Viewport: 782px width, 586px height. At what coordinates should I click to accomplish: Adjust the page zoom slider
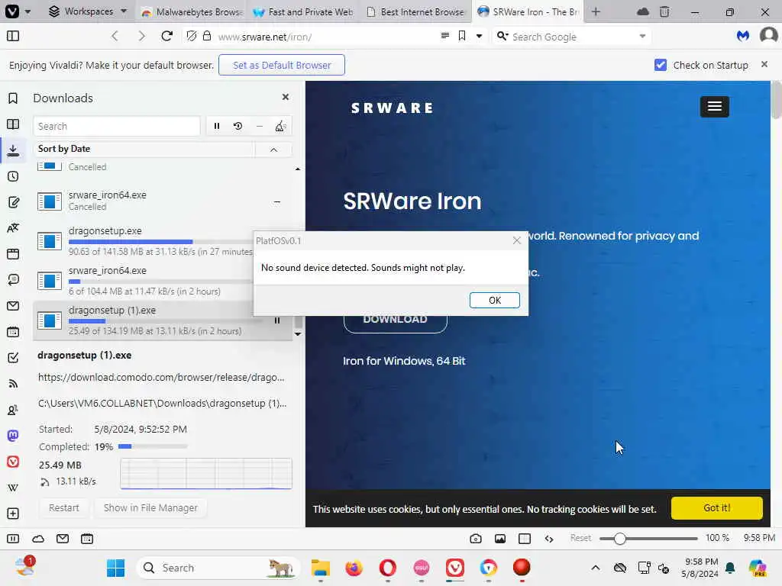click(648, 539)
